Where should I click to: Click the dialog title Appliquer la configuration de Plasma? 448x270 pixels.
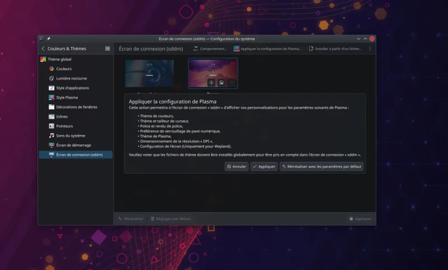[x=172, y=101]
